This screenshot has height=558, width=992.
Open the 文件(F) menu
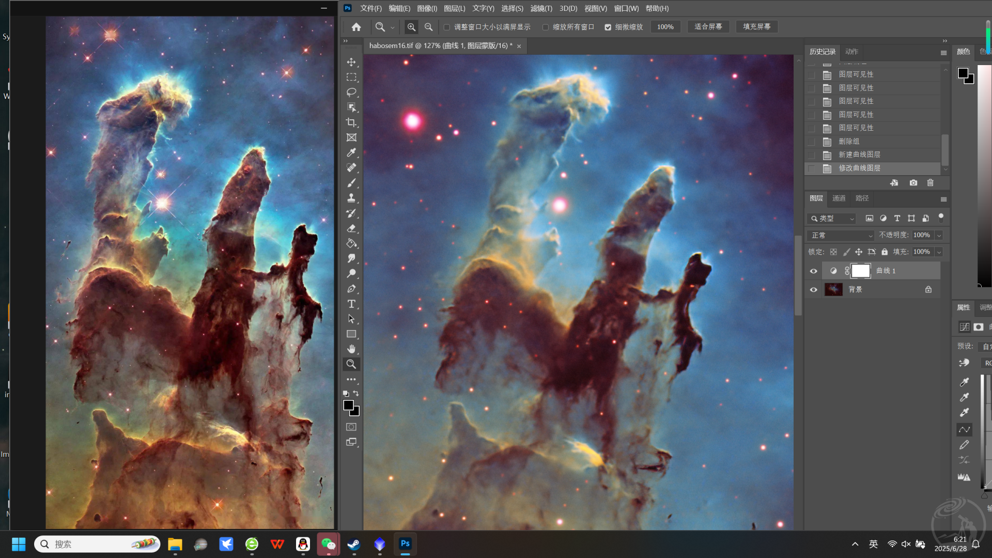pyautogui.click(x=371, y=8)
